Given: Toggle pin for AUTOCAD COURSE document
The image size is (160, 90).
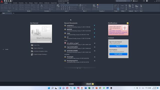Looking at the screenshot, I should (95, 51).
